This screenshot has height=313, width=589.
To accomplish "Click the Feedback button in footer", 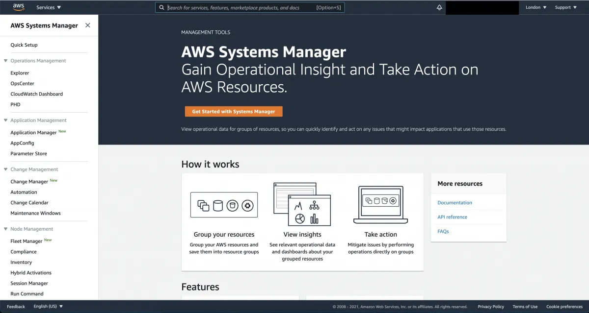I will [x=16, y=307].
